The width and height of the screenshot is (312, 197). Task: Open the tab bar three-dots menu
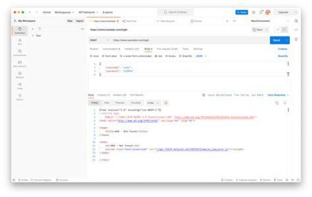click(234, 21)
